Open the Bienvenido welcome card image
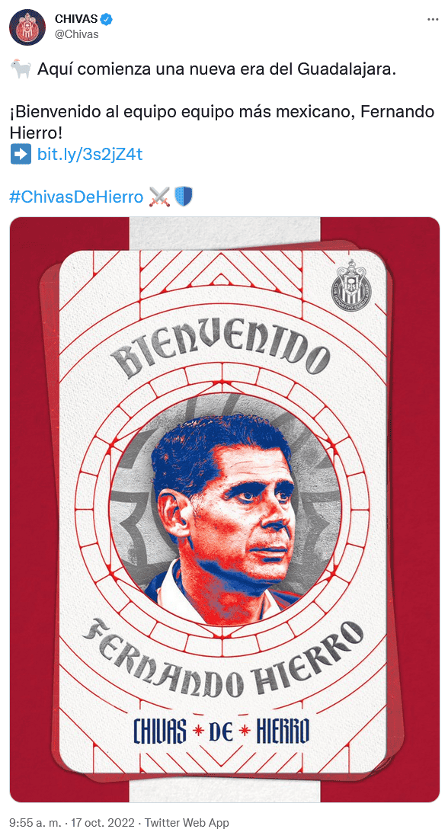Screen dimensions: 448x829 [225, 509]
